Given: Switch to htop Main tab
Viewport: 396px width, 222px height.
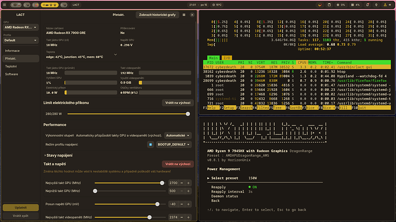Looking at the screenshot, I should [x=213, y=58].
